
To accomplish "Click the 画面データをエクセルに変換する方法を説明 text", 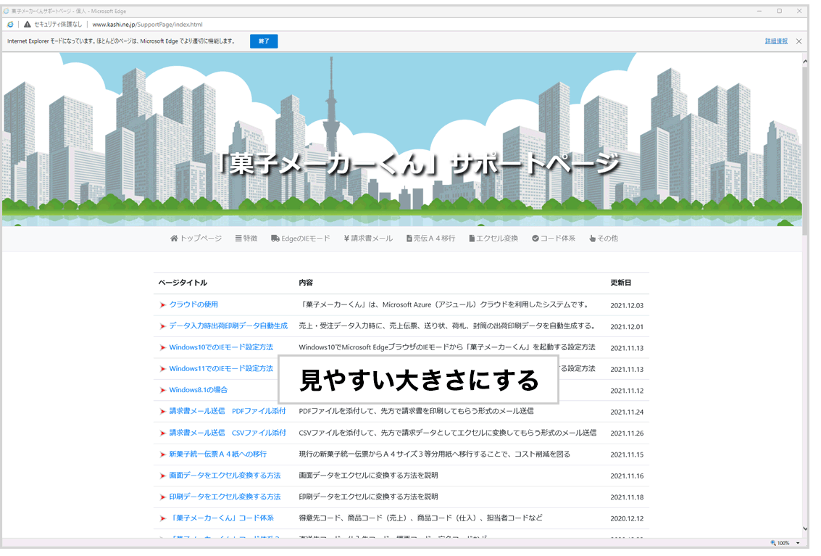I will tap(368, 476).
